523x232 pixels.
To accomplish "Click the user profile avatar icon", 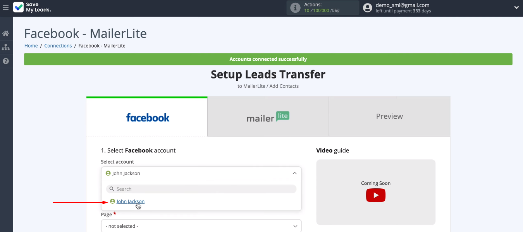I will tap(368, 8).
